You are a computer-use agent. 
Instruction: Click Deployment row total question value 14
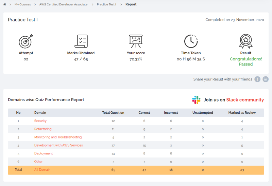(x=113, y=154)
